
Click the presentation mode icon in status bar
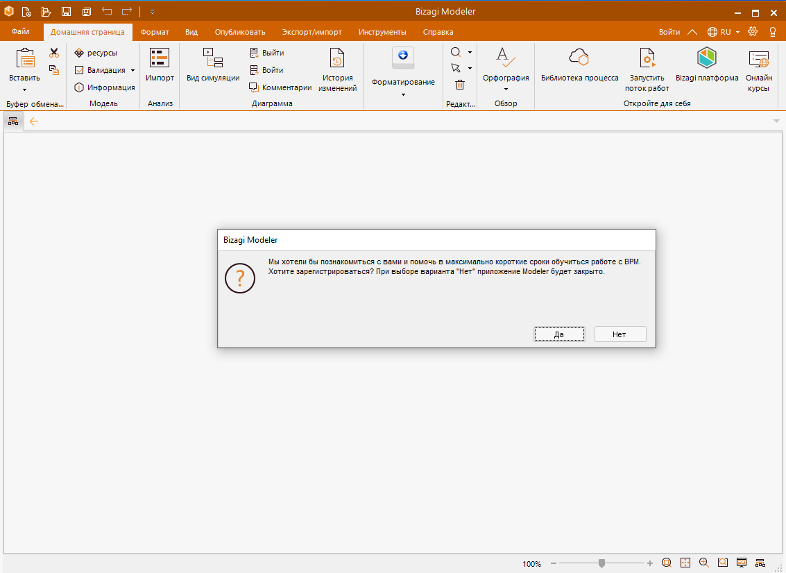tap(742, 563)
